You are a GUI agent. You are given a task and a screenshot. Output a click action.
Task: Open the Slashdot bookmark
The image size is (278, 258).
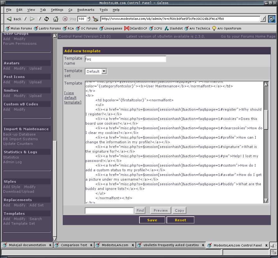(x=174, y=28)
